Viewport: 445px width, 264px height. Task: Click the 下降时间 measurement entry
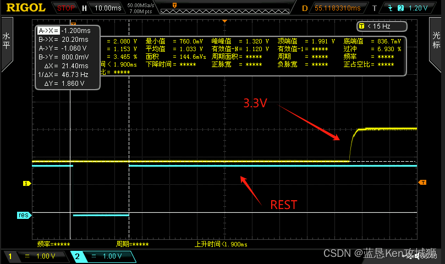pyautogui.click(x=171, y=64)
